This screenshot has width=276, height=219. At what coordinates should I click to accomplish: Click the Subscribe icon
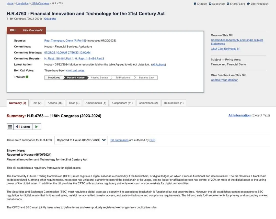click(210, 4)
